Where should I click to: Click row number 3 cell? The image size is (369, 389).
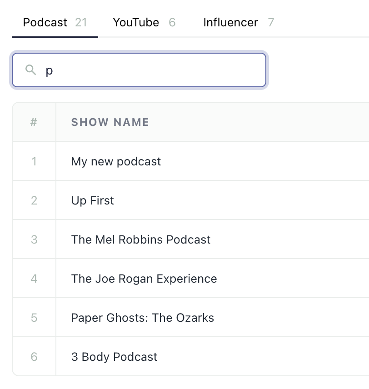[34, 239]
